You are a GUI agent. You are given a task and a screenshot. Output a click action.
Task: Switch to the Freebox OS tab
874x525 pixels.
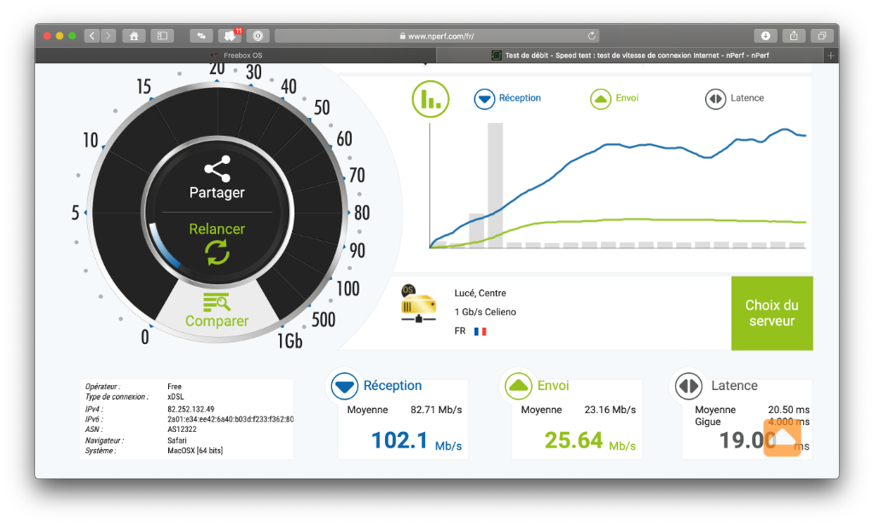(x=237, y=55)
